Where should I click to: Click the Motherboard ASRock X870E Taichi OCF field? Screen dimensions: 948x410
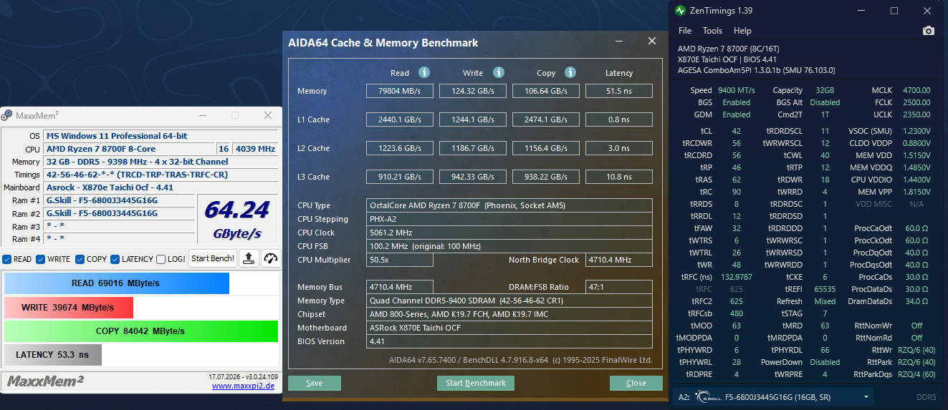(509, 328)
